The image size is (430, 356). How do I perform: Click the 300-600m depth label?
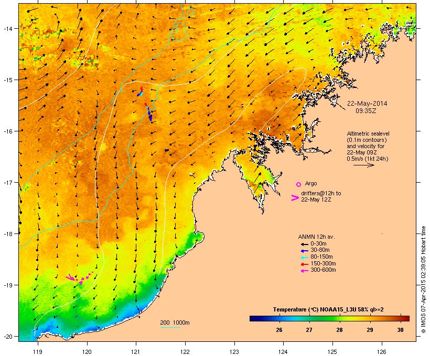(323, 270)
